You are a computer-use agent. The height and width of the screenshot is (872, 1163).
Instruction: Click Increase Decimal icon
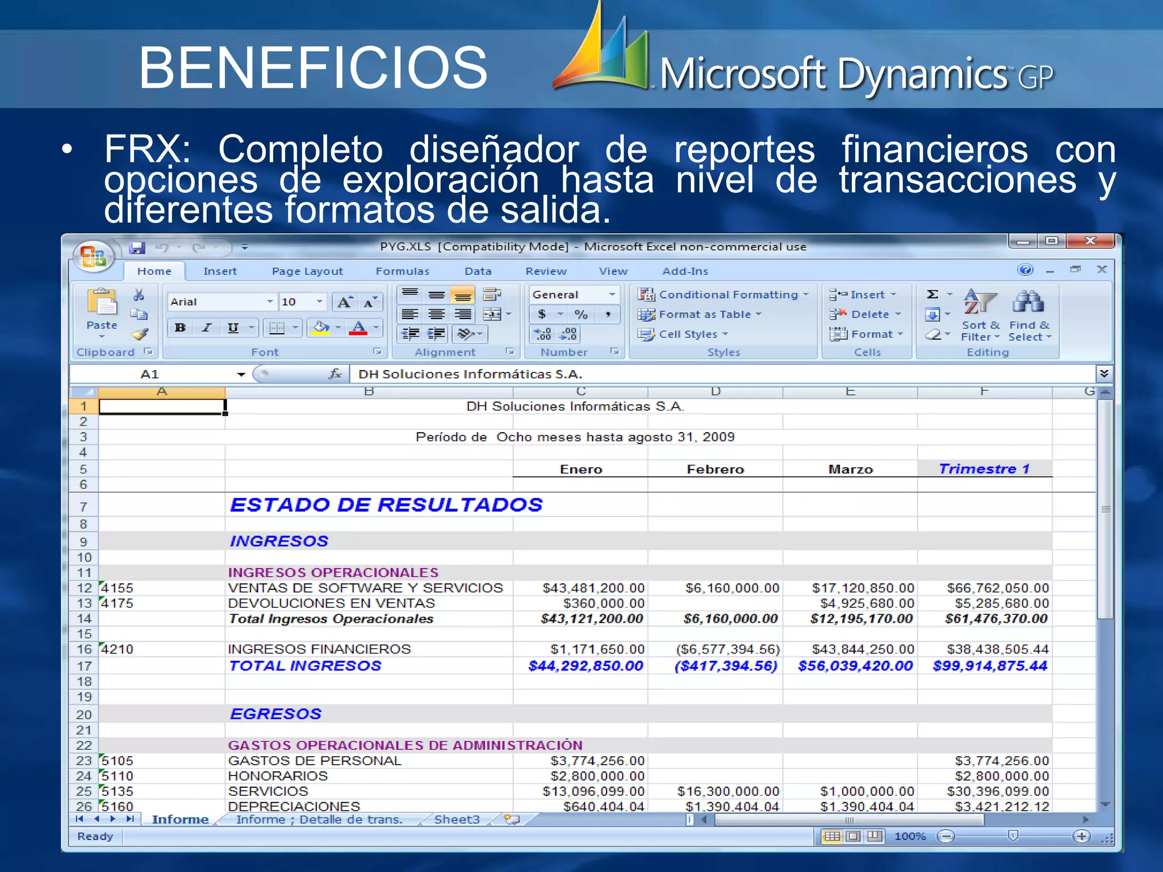click(x=542, y=334)
